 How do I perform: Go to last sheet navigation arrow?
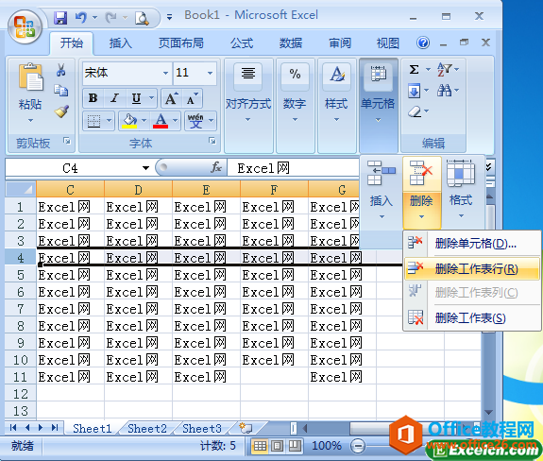(55, 428)
